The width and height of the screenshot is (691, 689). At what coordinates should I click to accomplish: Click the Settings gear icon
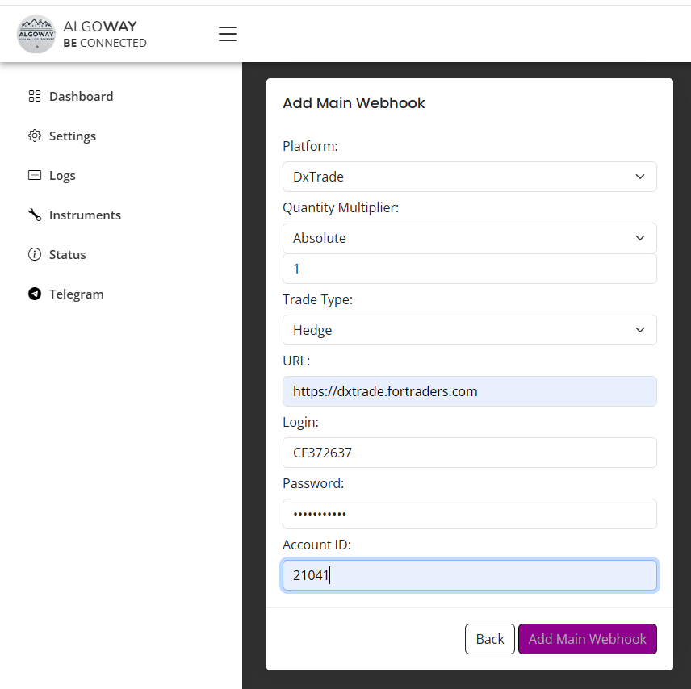click(35, 136)
